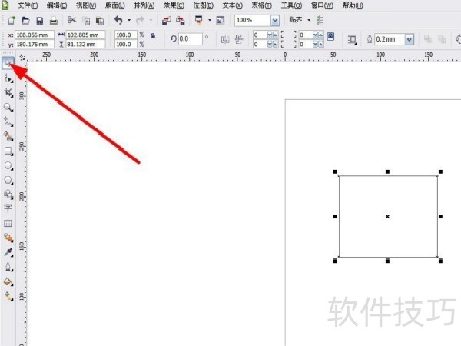Open text wrapping options
Image resolution: width=461 pixels, height=346 pixels.
tap(352, 39)
